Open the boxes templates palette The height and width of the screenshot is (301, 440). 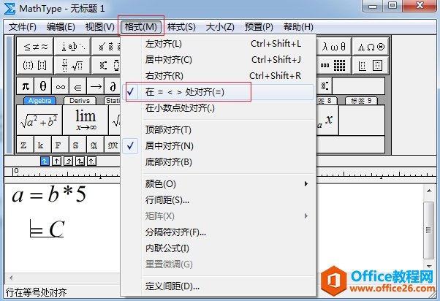coord(371,65)
